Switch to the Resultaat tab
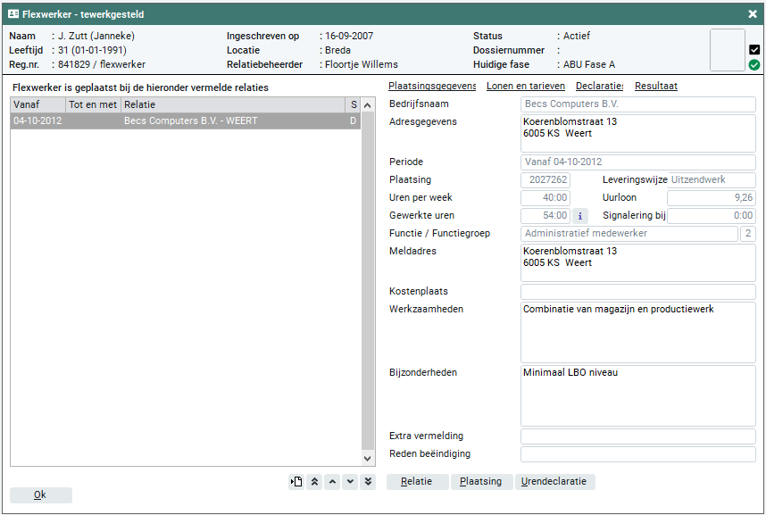Image resolution: width=766 pixels, height=515 pixels. tap(655, 87)
